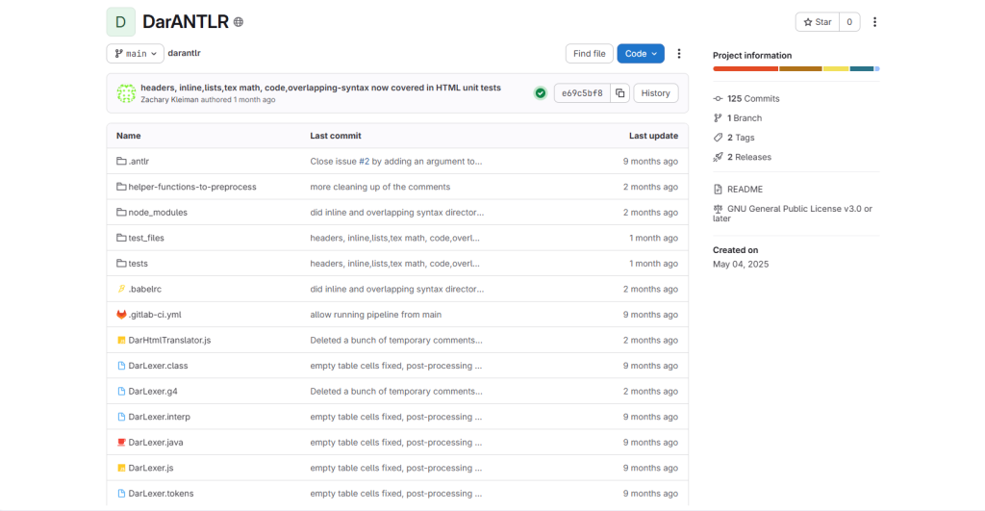The width and height of the screenshot is (985, 511).
Task: Click the .antlr folder icon
Action: tap(121, 162)
